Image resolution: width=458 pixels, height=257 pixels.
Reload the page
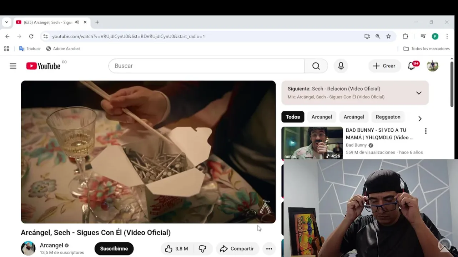pyautogui.click(x=31, y=36)
